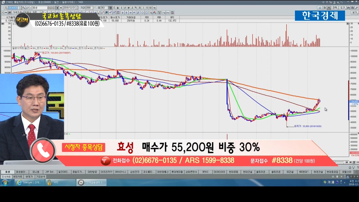Switch to 현대건설 stock tab

click(x=248, y=172)
